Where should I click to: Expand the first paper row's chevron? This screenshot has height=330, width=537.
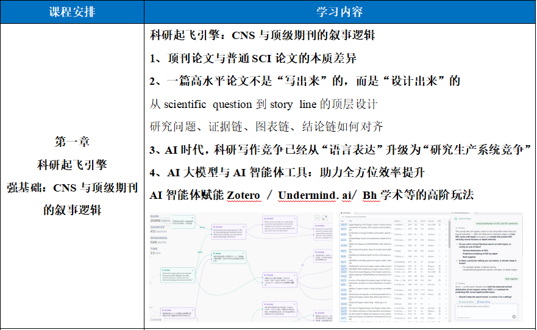[x=446, y=225]
